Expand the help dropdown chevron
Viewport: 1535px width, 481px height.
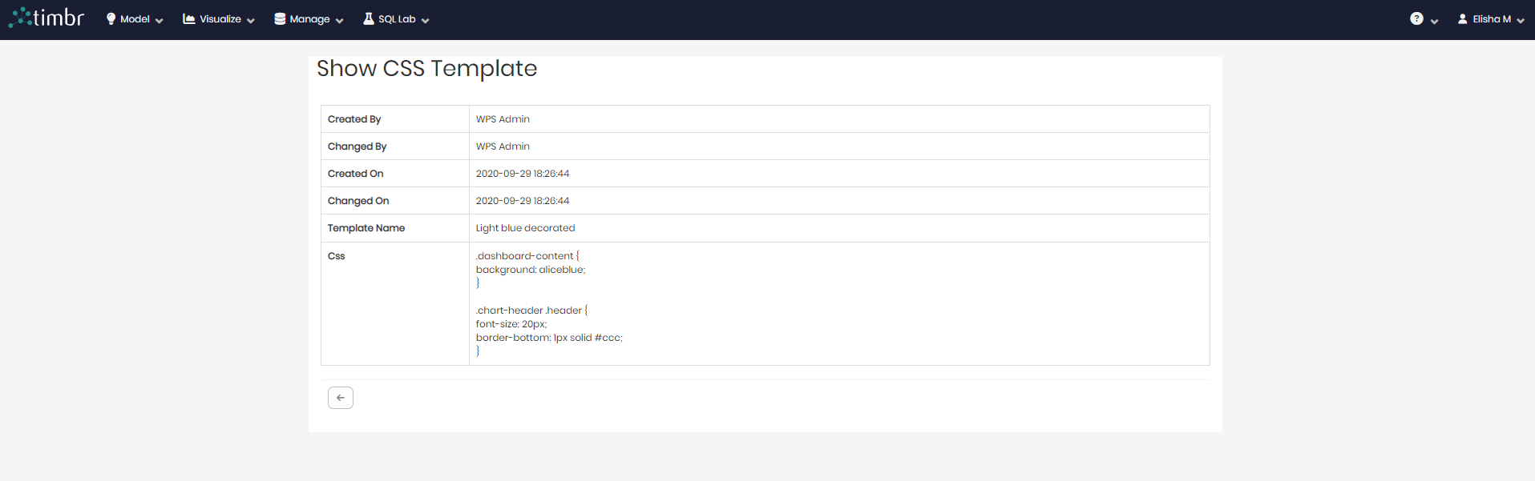(x=1435, y=21)
